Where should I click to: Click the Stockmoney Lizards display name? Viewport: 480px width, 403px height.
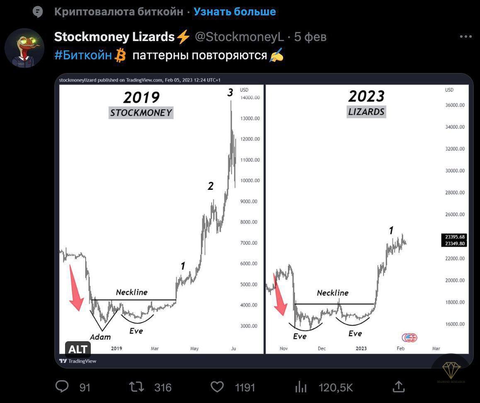pyautogui.click(x=114, y=37)
